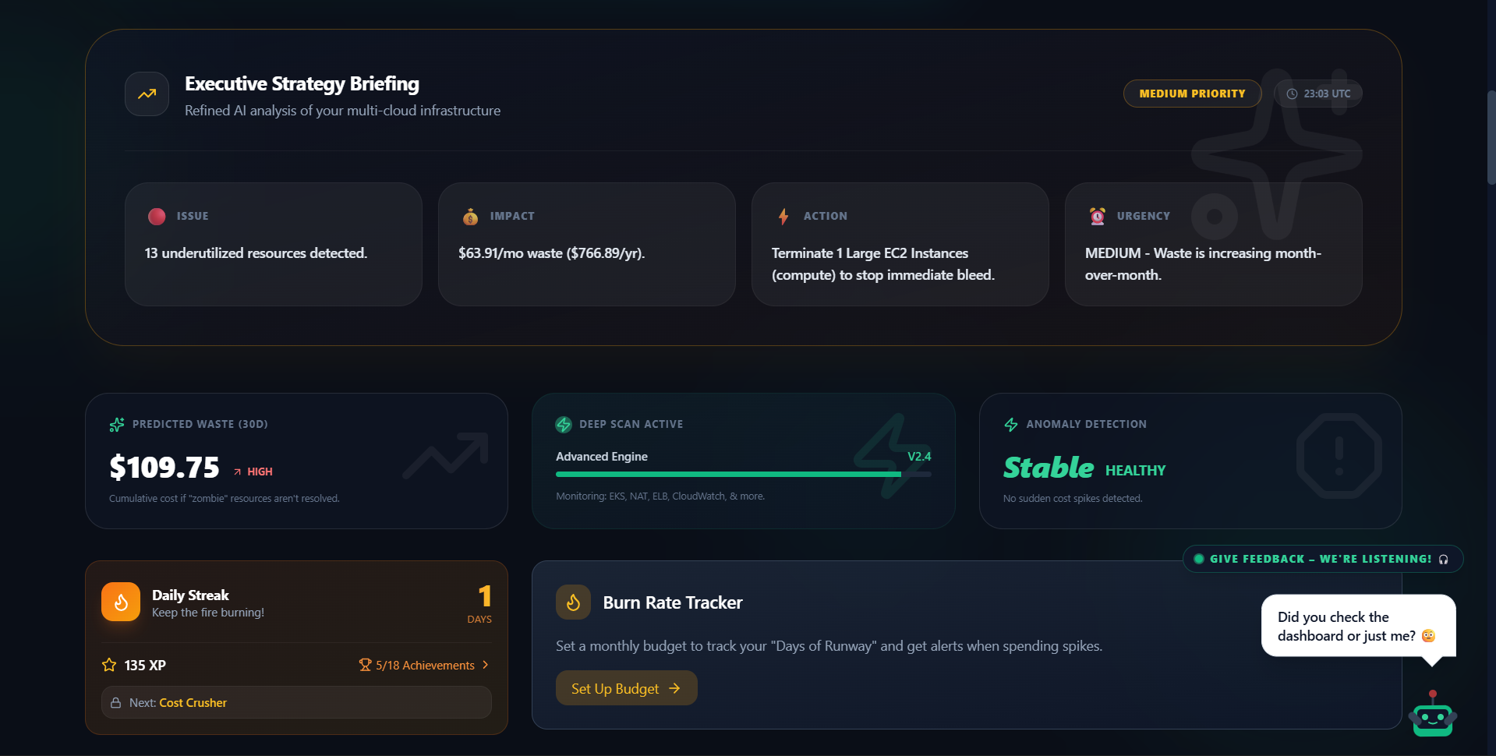Click the Deep Scan Active icon
The height and width of the screenshot is (756, 1496).
click(564, 425)
